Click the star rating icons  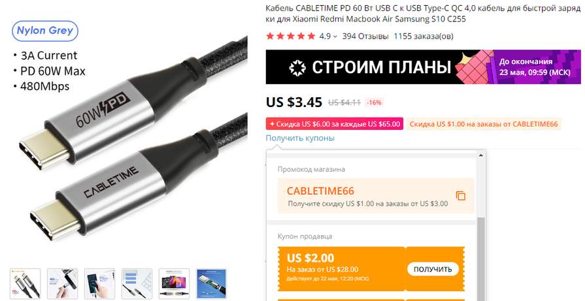click(x=291, y=36)
